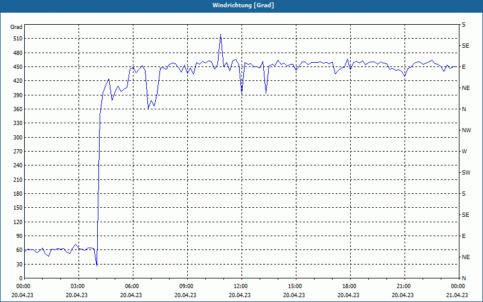The height and width of the screenshot is (302, 483).
Task: Click the 270 y-axis value
Action: tap(18, 152)
